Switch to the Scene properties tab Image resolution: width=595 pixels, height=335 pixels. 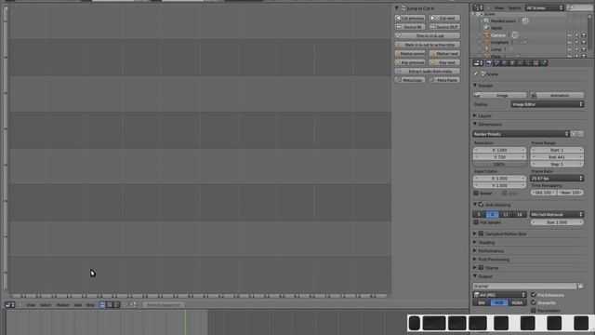496,63
